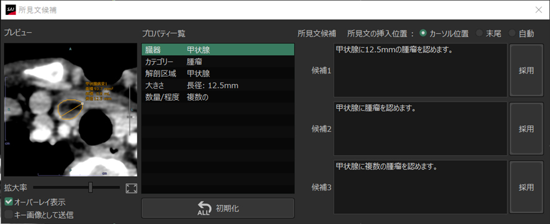The height and width of the screenshot is (224, 550).
Task: Select the 臓器 甲状腺 property row
Action: point(218,50)
